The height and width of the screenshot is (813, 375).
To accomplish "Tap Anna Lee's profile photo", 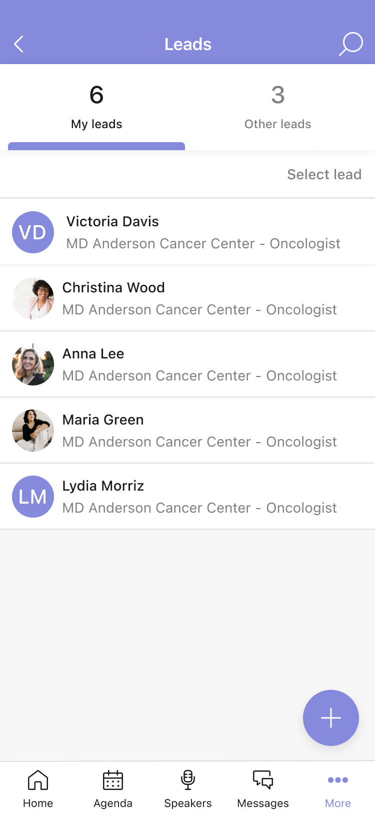I will (33, 364).
